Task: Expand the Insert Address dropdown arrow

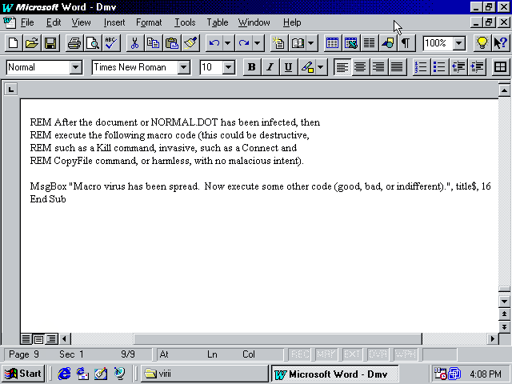Action: point(311,43)
